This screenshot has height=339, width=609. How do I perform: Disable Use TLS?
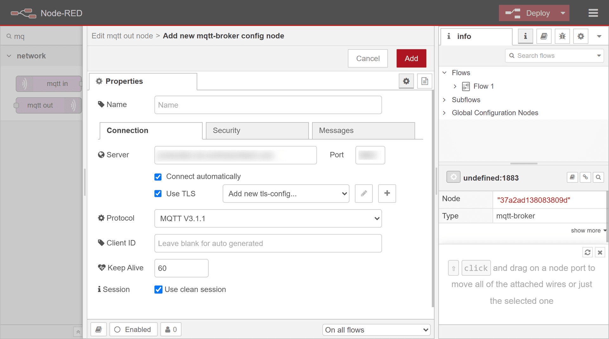(158, 193)
